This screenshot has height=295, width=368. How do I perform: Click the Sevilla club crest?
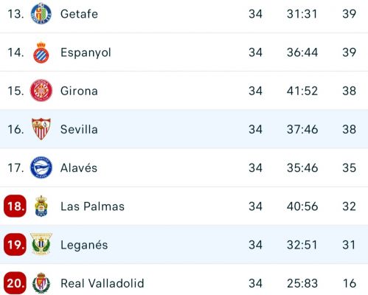(41, 129)
